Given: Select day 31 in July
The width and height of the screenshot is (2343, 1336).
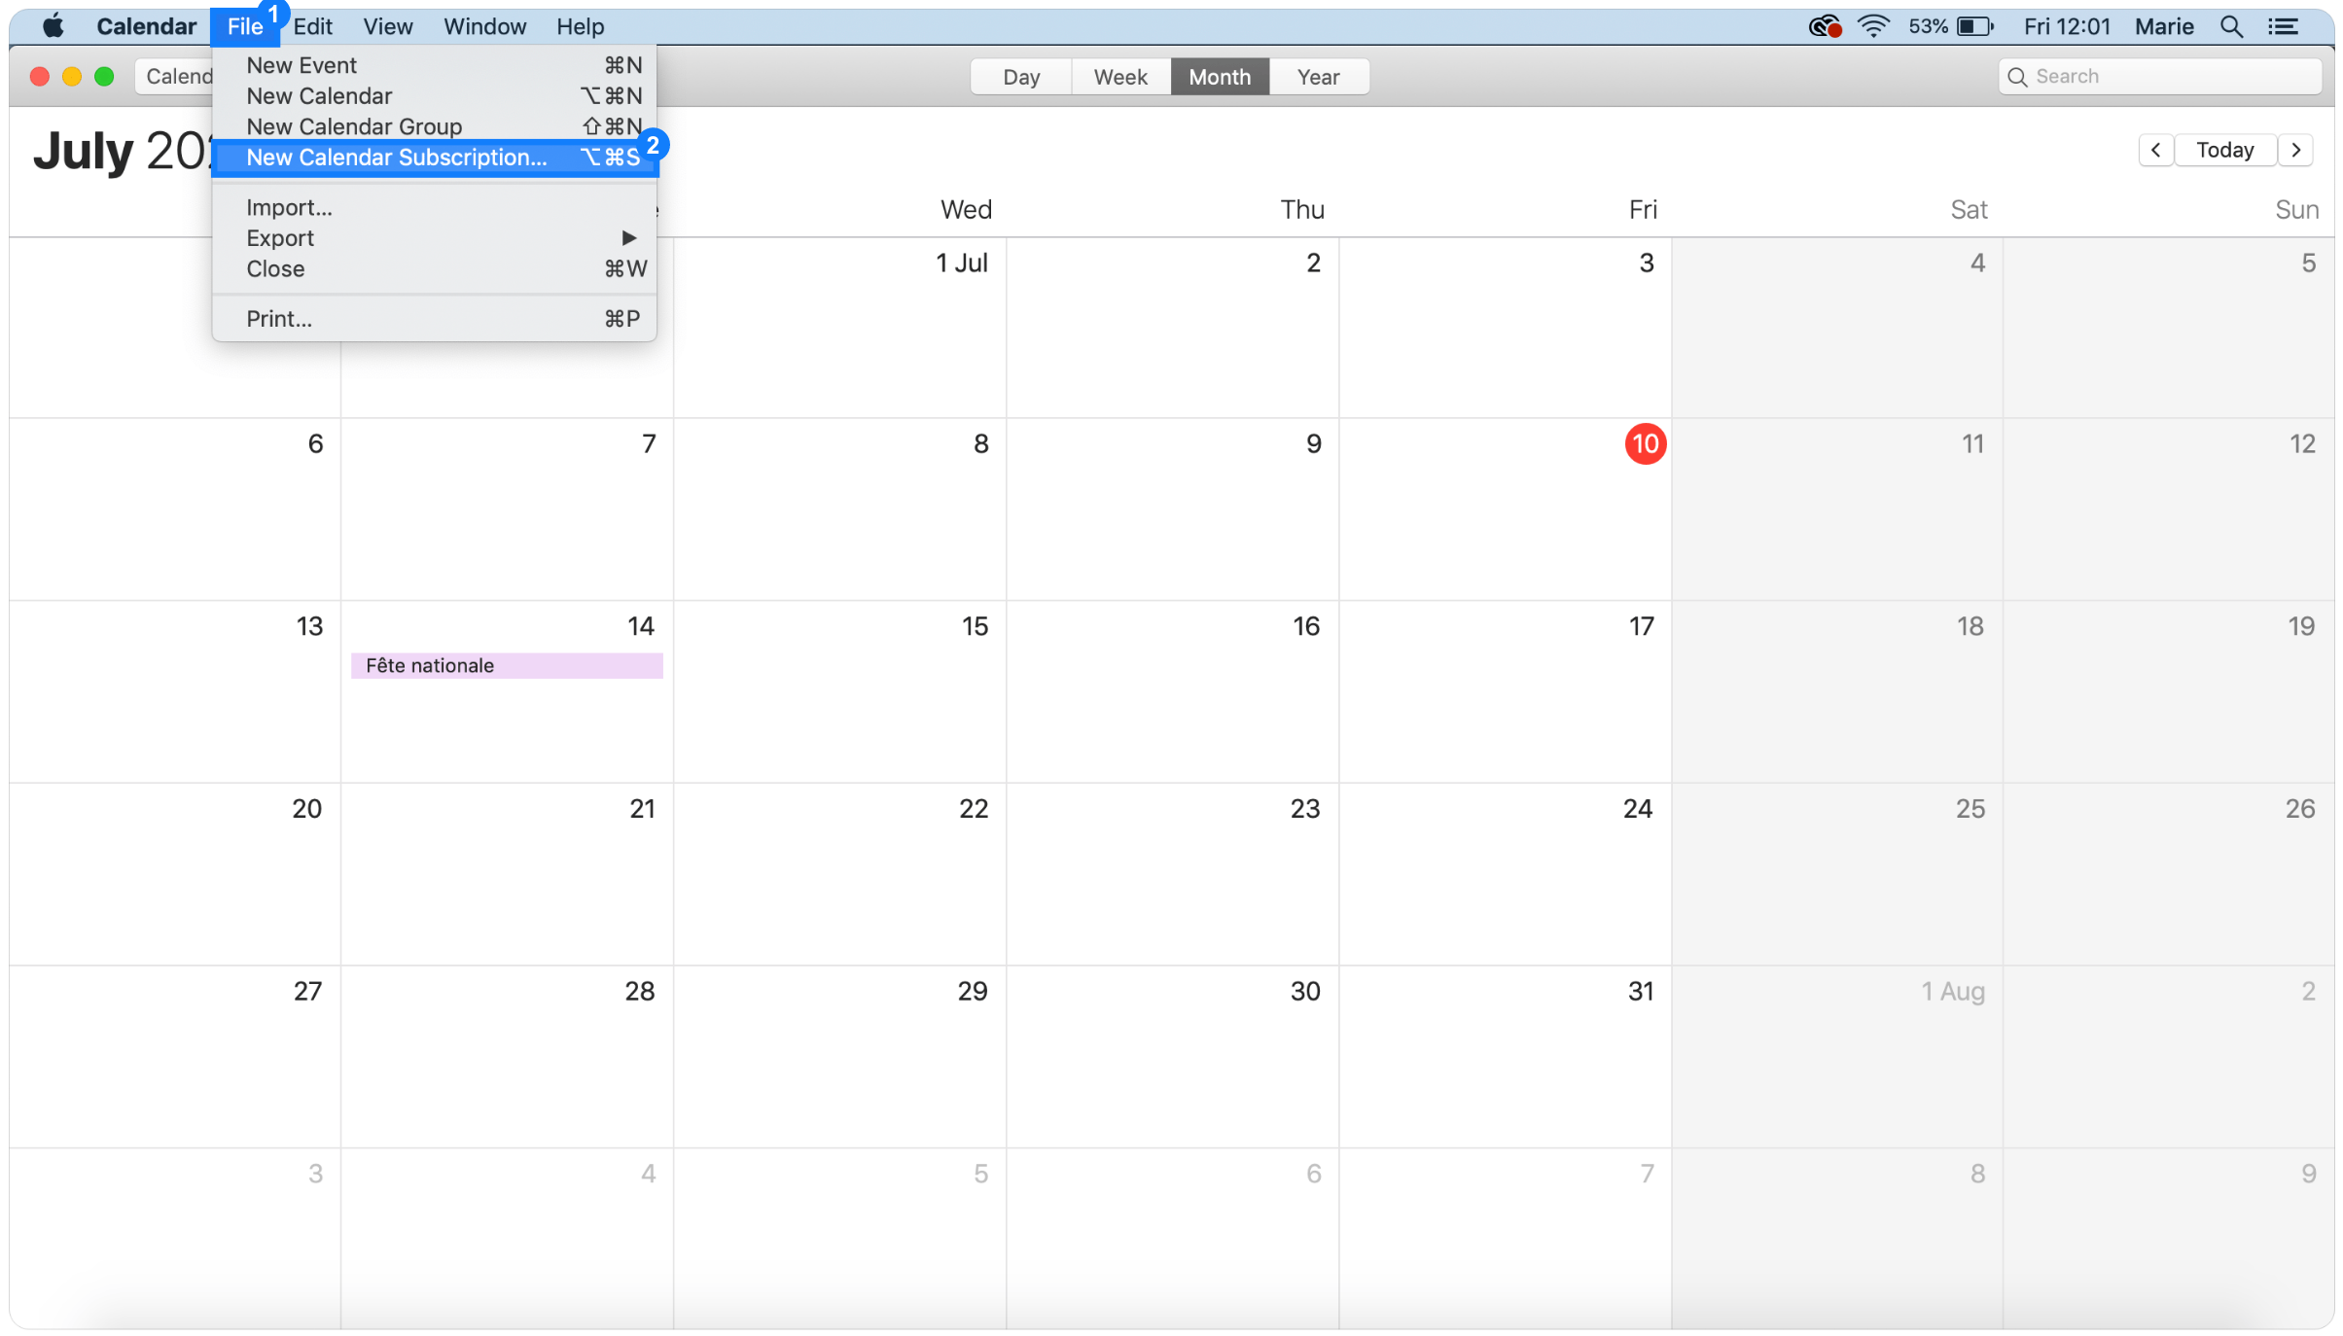Looking at the screenshot, I should [x=1506, y=1057].
